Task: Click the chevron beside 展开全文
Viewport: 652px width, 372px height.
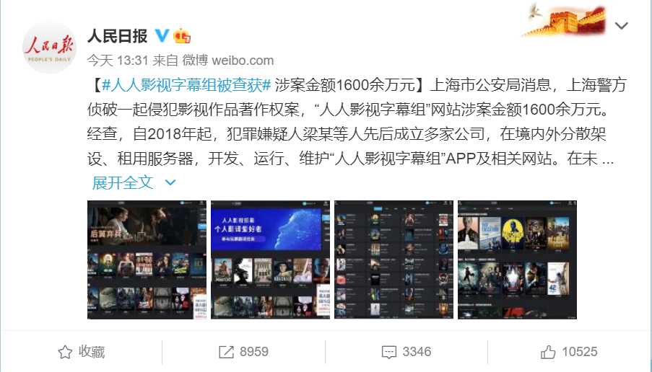Action: [170, 182]
